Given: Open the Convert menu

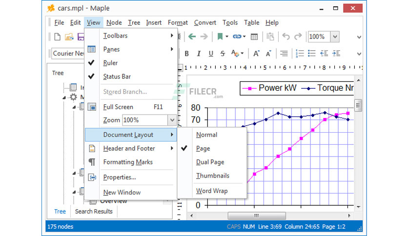Looking at the screenshot, I should (205, 22).
